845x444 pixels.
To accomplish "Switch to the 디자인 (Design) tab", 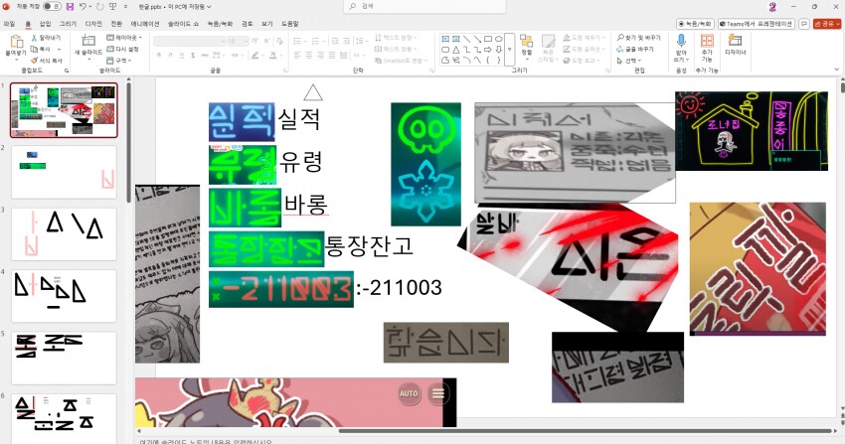I will click(93, 24).
